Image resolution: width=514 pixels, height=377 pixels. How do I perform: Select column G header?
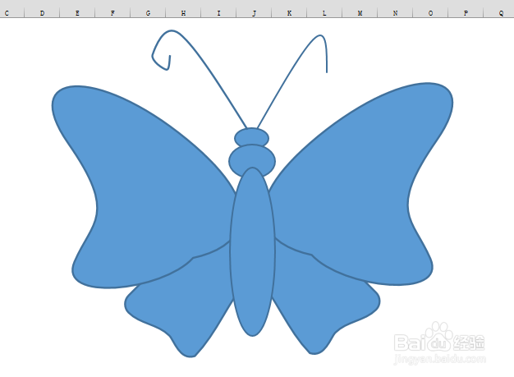[x=148, y=13]
